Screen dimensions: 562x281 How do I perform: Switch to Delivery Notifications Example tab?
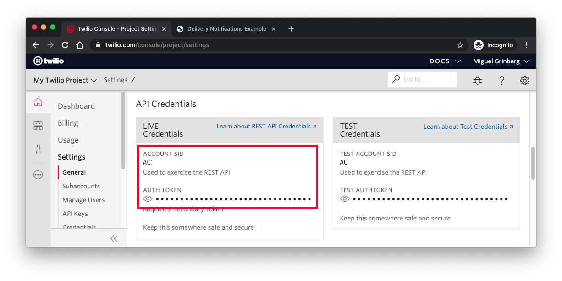[226, 29]
